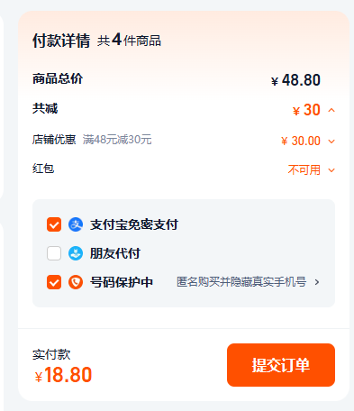Toggle the 号码保护中 checkbox

(x=54, y=282)
